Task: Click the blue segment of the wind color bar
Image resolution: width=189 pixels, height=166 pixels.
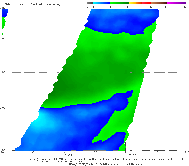Action: point(102,3)
